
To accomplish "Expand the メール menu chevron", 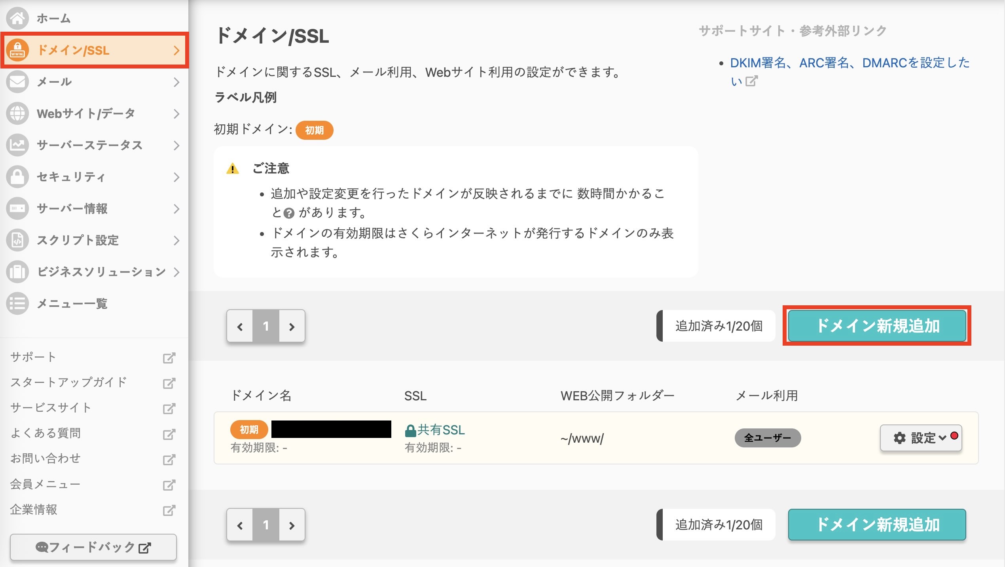I will (x=176, y=82).
